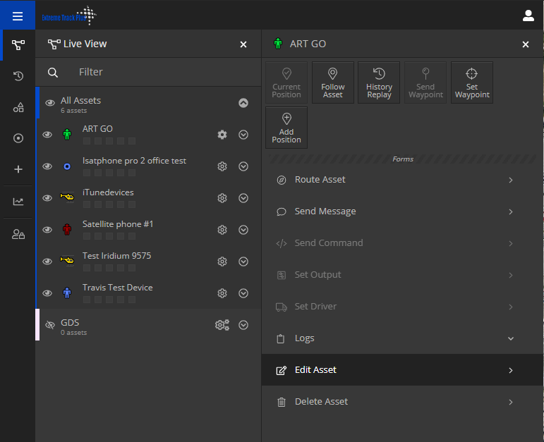Open the reports chart sidebar icon
The image size is (544, 442).
pos(18,202)
